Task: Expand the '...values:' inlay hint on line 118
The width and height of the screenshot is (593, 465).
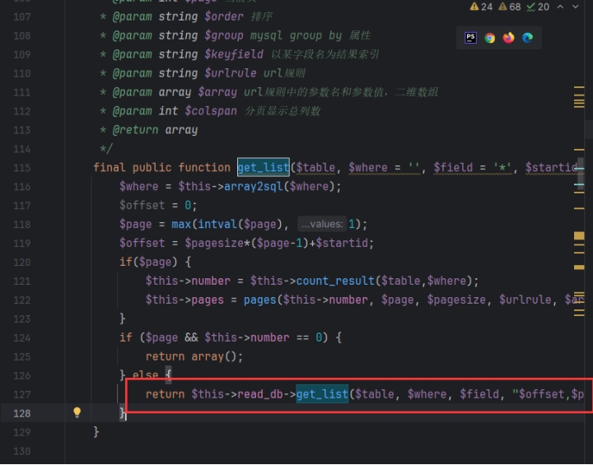Action: 321,224
